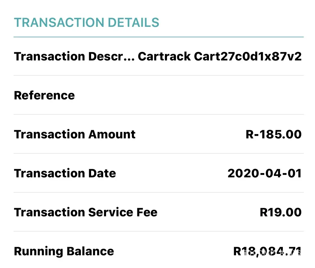
Task: Click the teal divider under the header
Action: [x=158, y=37]
